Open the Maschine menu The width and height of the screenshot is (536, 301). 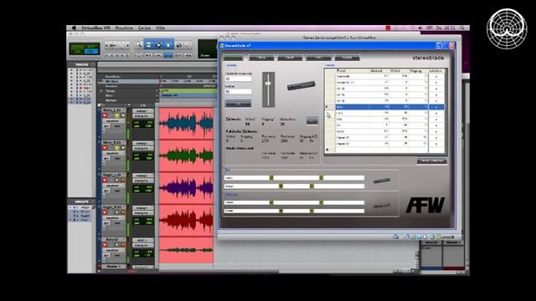(x=124, y=28)
